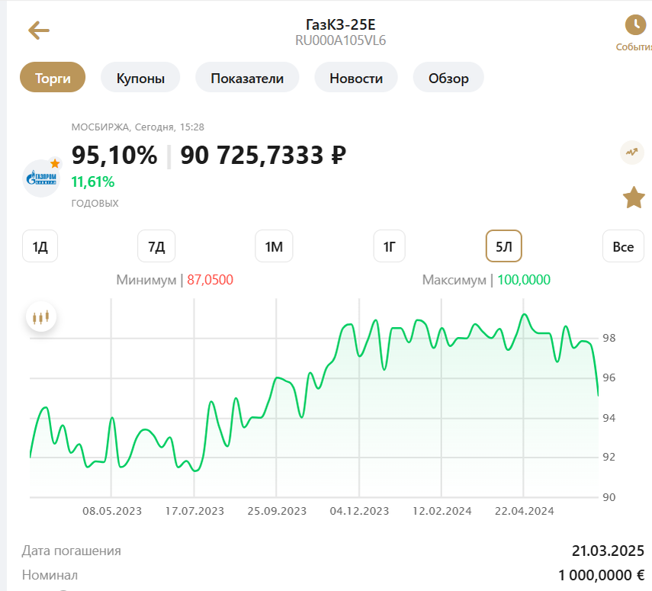
Task: Click the 11,61% yield value
Action: (93, 181)
